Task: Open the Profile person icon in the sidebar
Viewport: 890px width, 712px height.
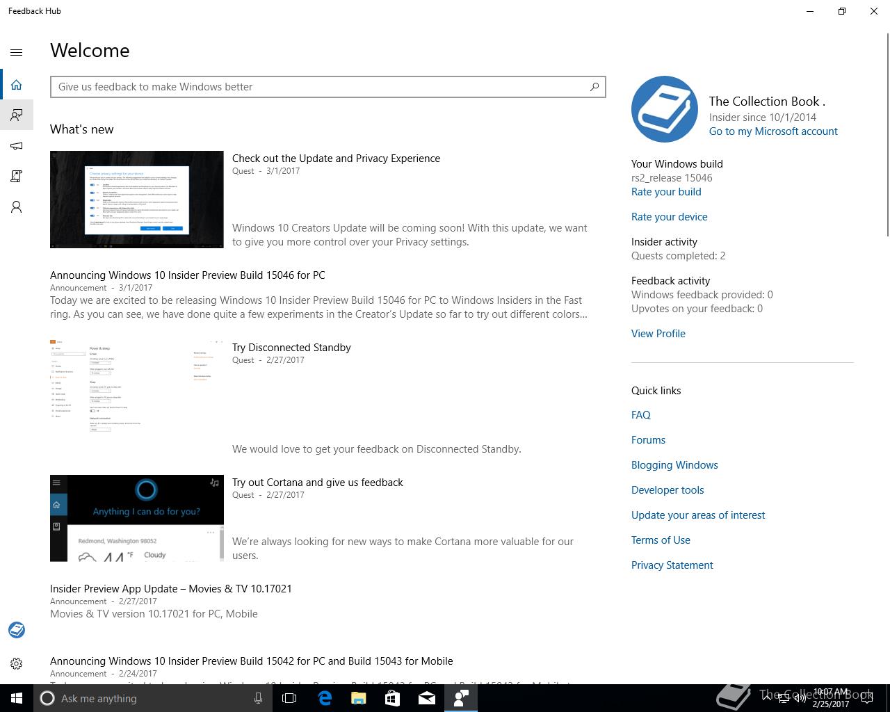Action: click(17, 207)
